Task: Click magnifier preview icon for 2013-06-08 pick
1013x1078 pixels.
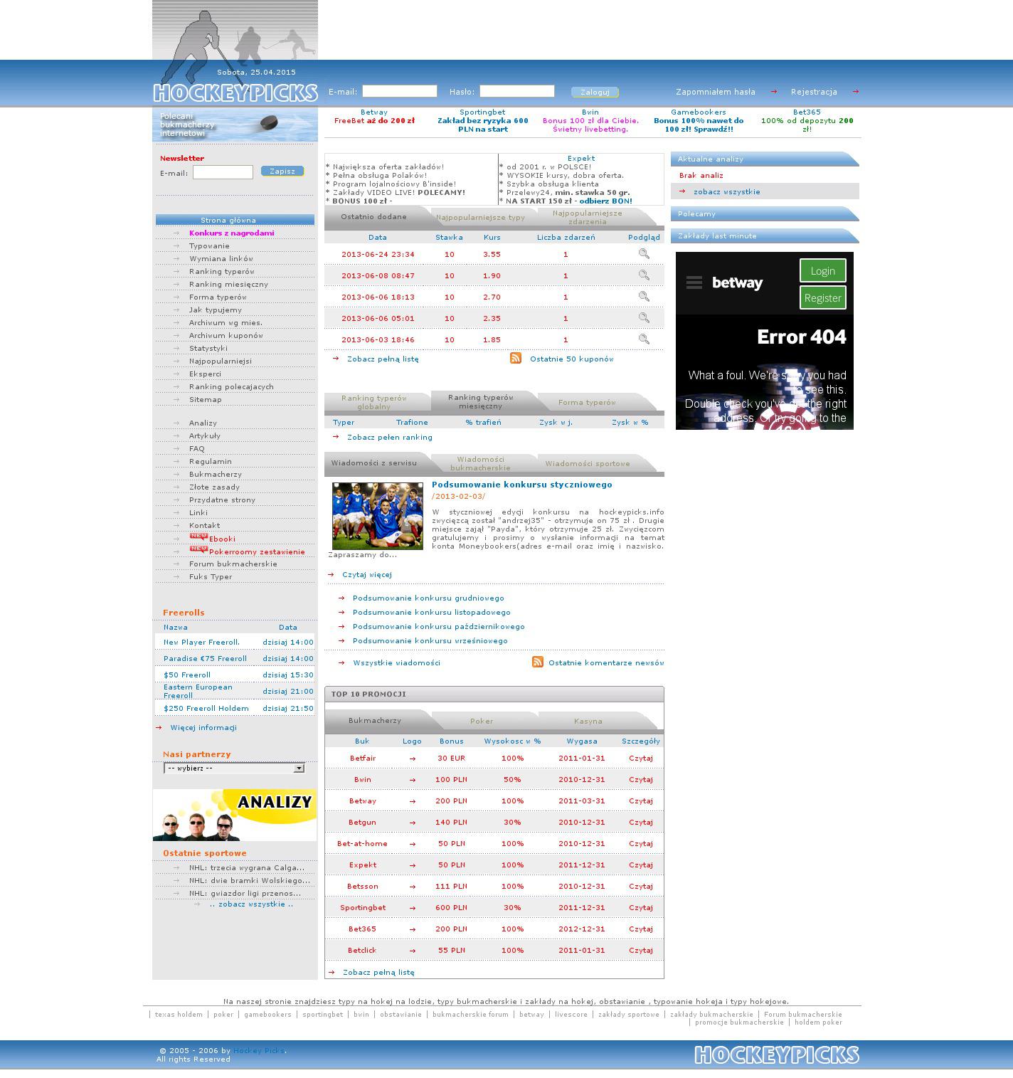Action: (x=643, y=275)
